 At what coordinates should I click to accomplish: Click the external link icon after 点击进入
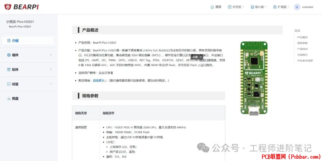(x=106, y=80)
